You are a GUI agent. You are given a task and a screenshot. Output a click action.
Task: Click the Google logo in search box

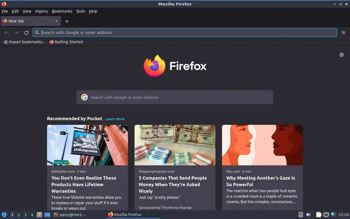84,97
